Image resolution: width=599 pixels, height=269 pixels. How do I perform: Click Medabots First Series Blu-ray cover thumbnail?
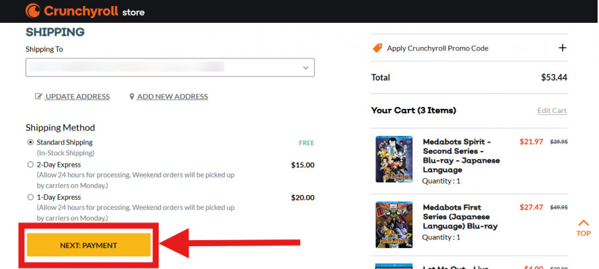coord(393,225)
